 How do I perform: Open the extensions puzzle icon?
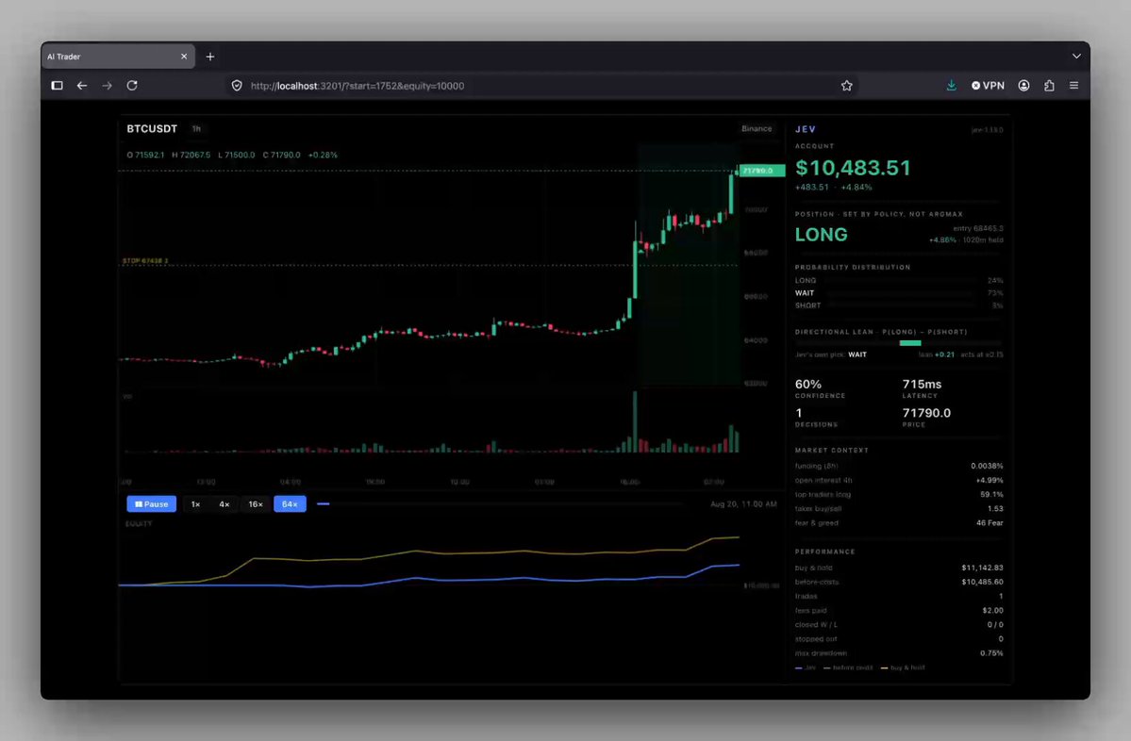point(1050,86)
